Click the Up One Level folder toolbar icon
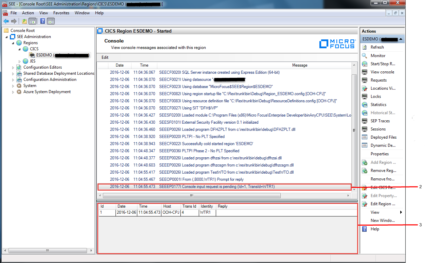 pyautogui.click(x=24, y=21)
